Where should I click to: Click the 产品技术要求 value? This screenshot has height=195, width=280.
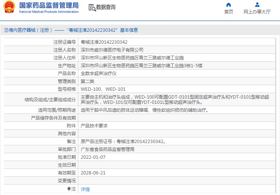coord(94,126)
